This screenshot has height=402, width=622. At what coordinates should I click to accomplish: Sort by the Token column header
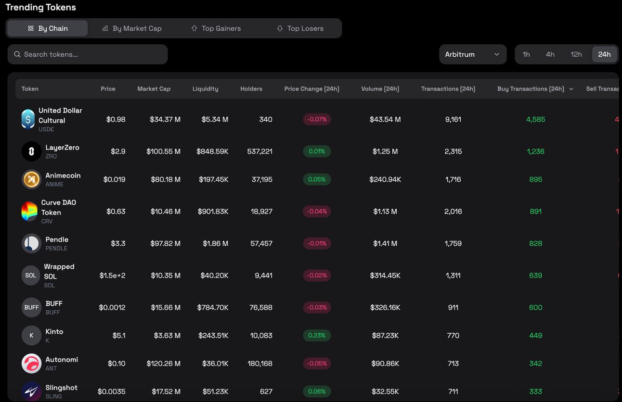[30, 89]
